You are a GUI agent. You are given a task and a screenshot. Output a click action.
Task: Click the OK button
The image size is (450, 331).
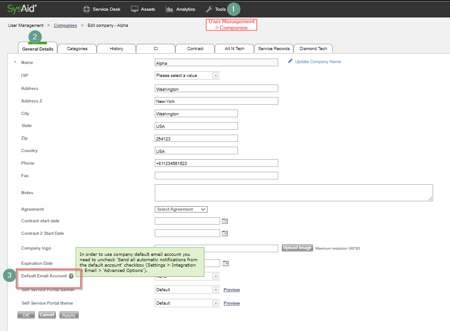point(26,315)
